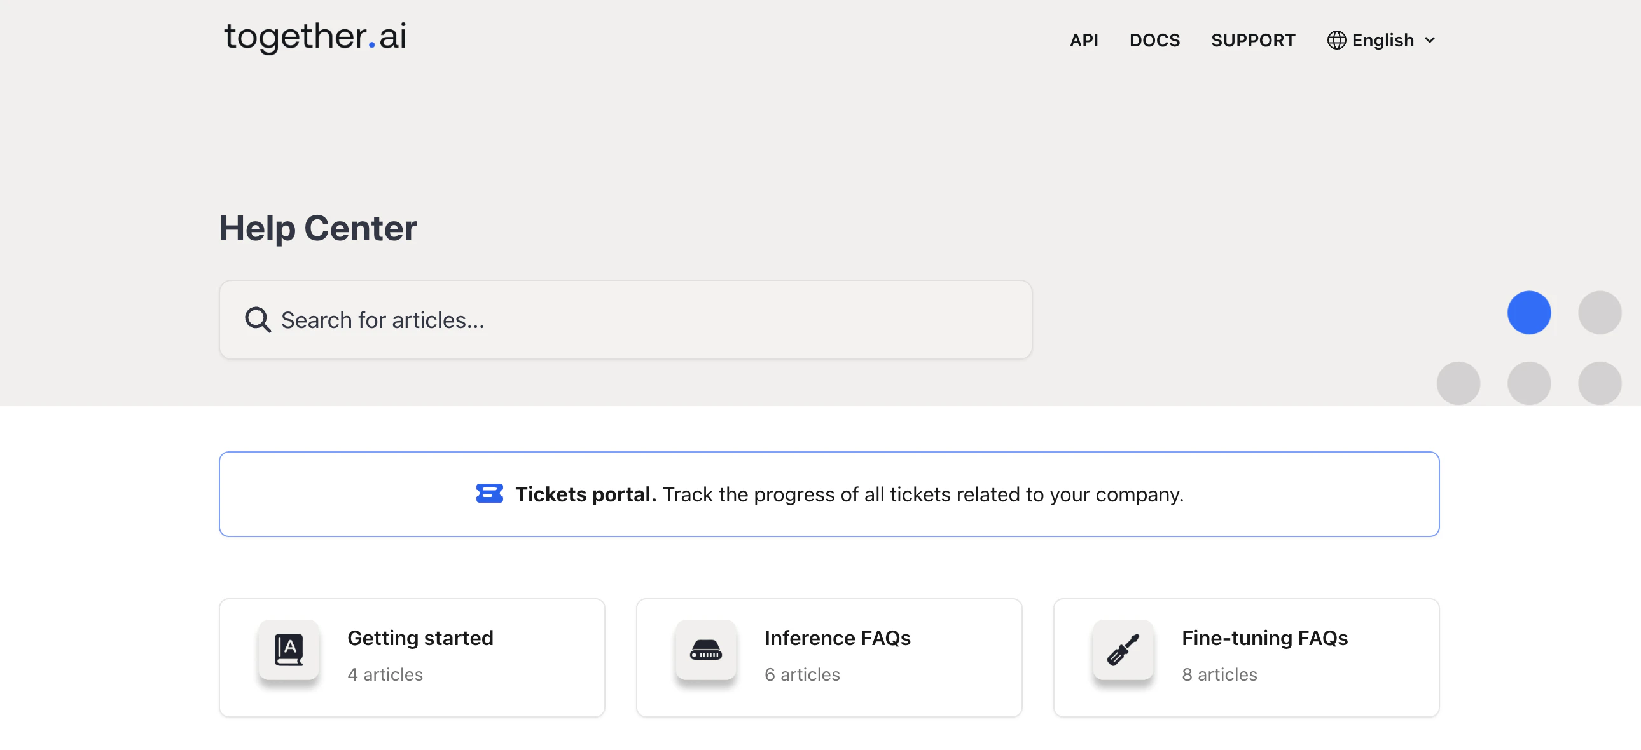This screenshot has height=750, width=1641.
Task: Open the DOCS menu item
Action: click(1154, 40)
